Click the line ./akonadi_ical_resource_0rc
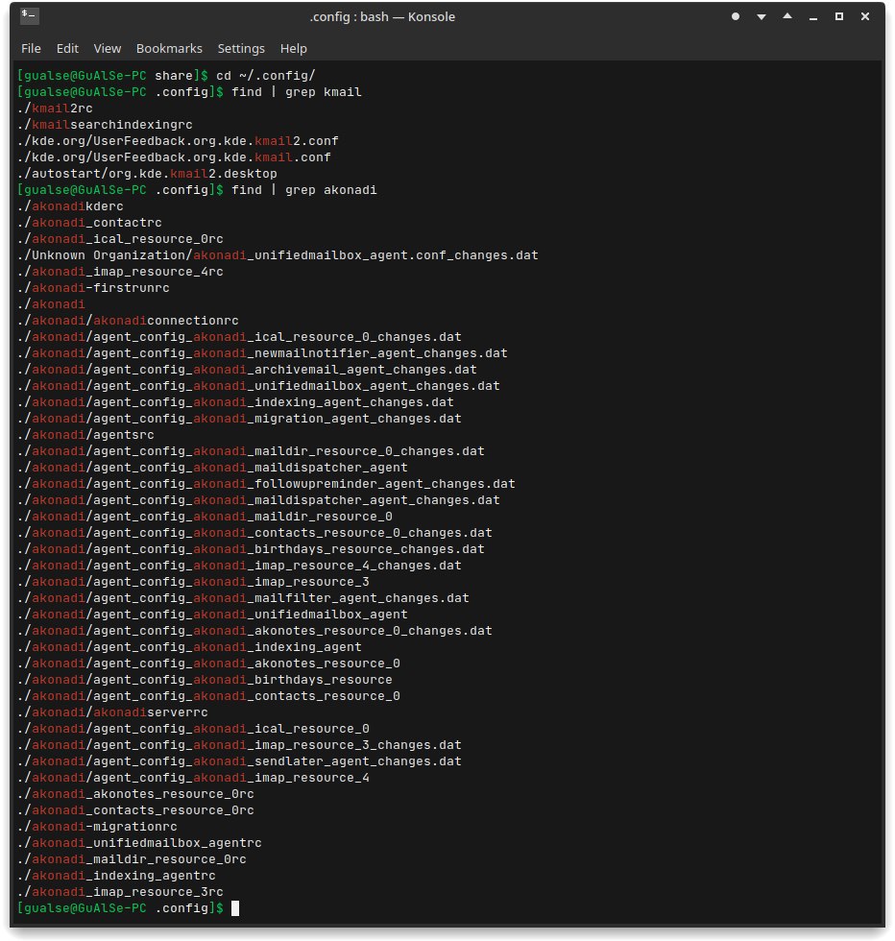Image resolution: width=895 pixels, height=941 pixels. pyautogui.click(x=120, y=239)
